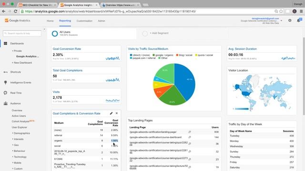
Task: Switch to the SEO Checklist browser tab
Action: (37, 5)
